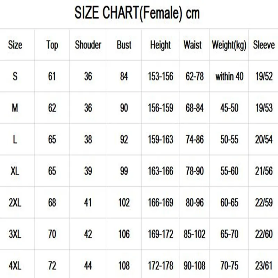Click the Top column header
This screenshot has height=278, width=278.
pos(52,45)
